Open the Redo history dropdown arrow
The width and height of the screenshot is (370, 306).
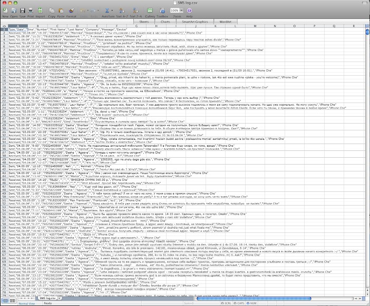click(98, 11)
